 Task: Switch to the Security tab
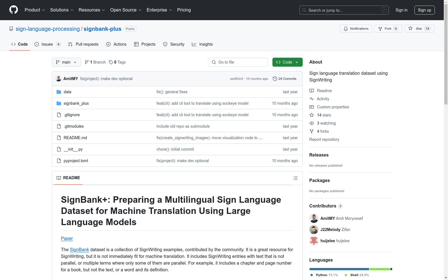[174, 44]
